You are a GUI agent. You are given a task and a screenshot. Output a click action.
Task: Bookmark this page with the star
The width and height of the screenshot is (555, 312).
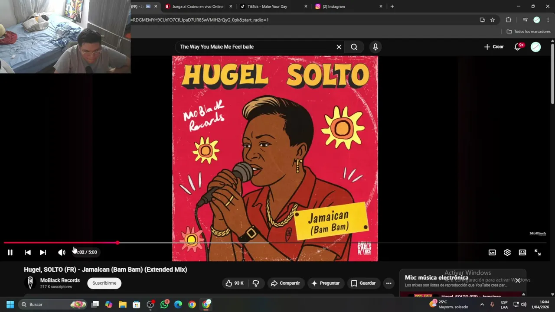[493, 20]
